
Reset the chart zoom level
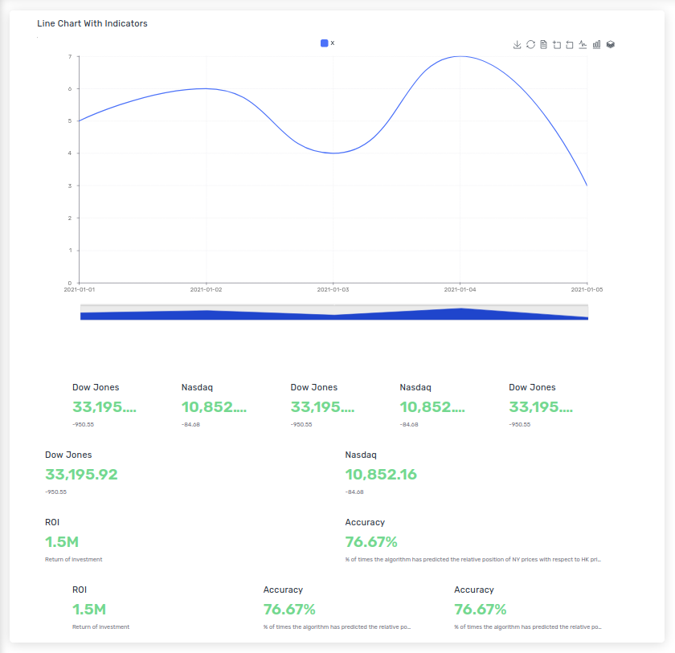click(570, 44)
